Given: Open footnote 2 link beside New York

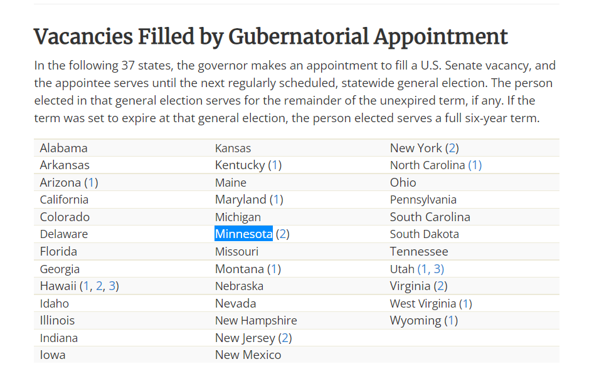Looking at the screenshot, I should 452,148.
